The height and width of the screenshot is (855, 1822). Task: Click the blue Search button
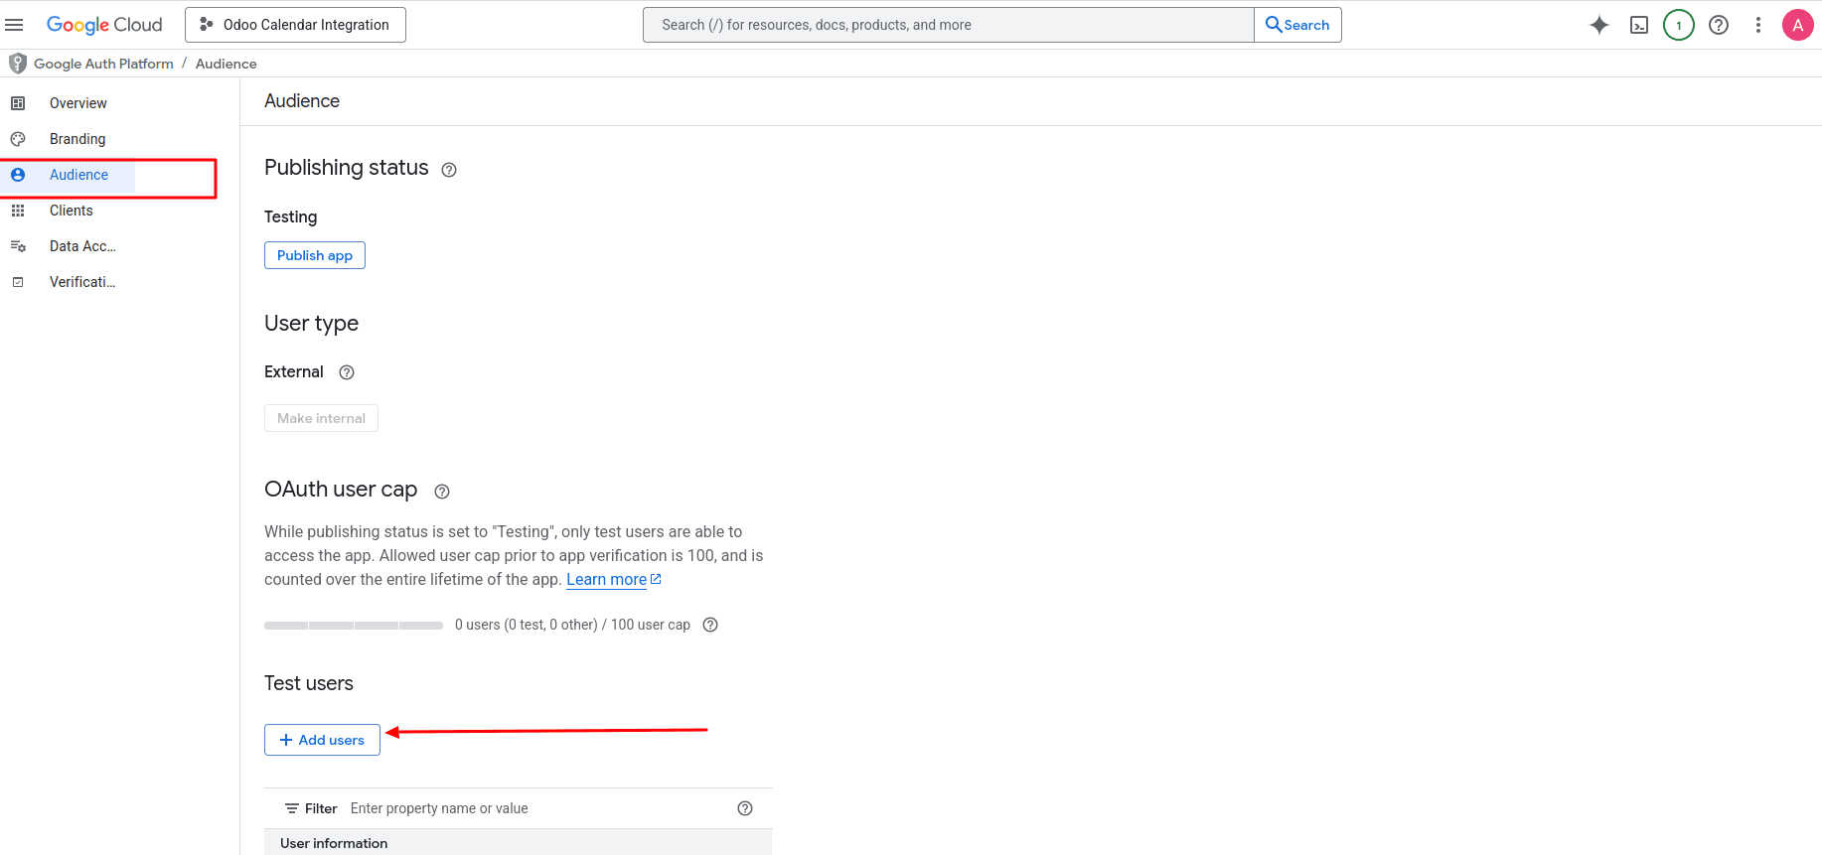pyautogui.click(x=1297, y=25)
